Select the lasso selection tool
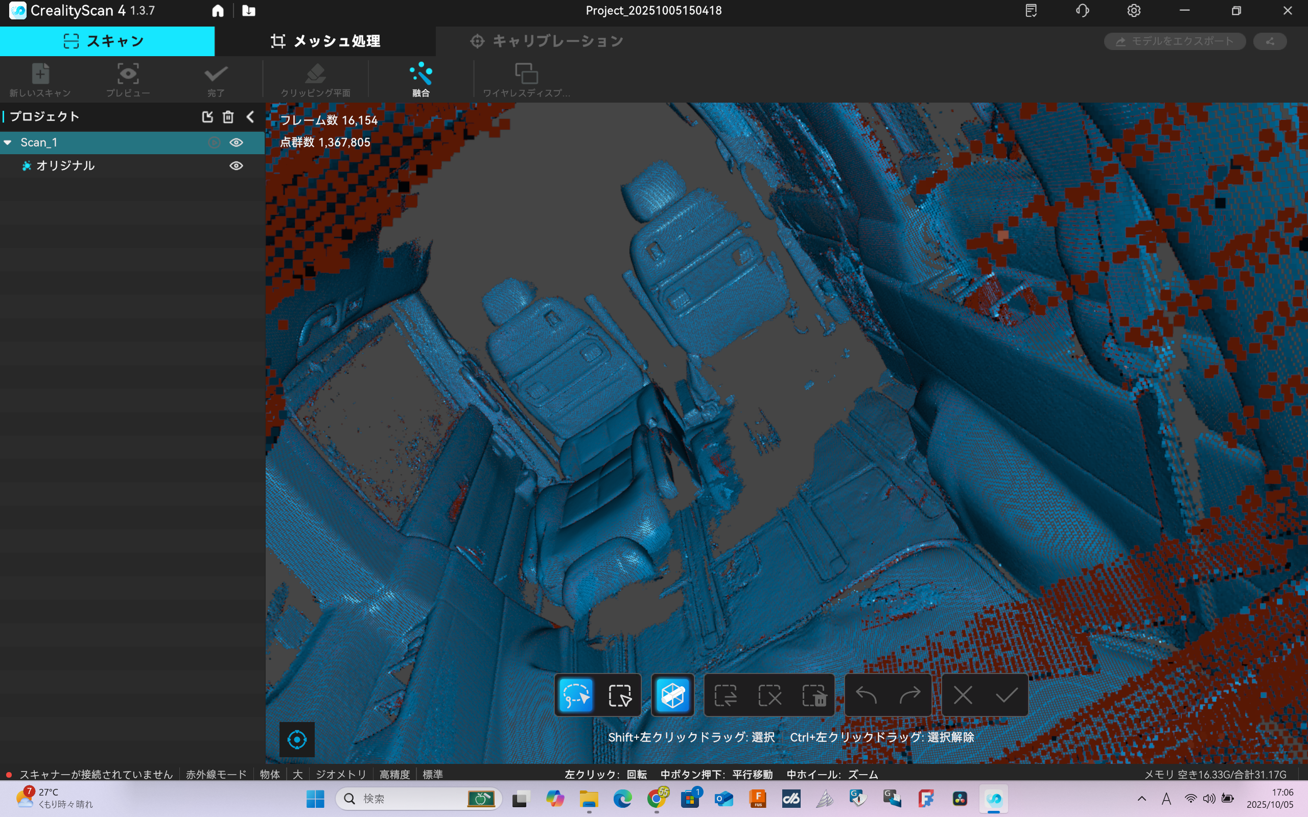1308x817 pixels. coord(576,695)
